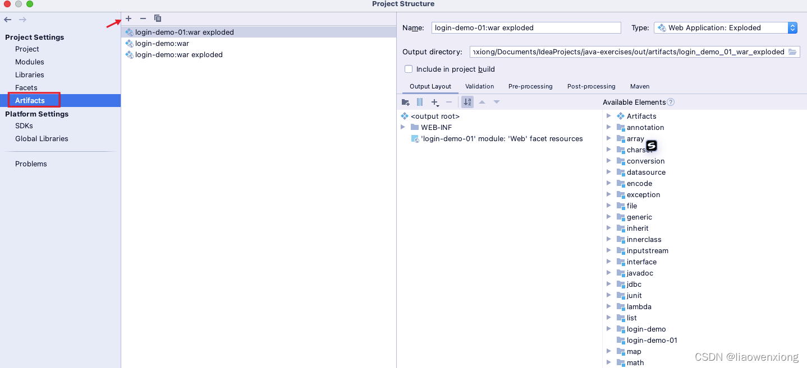Screen dimensions: 807x368
Task: Expand the array module
Action: (x=609, y=138)
